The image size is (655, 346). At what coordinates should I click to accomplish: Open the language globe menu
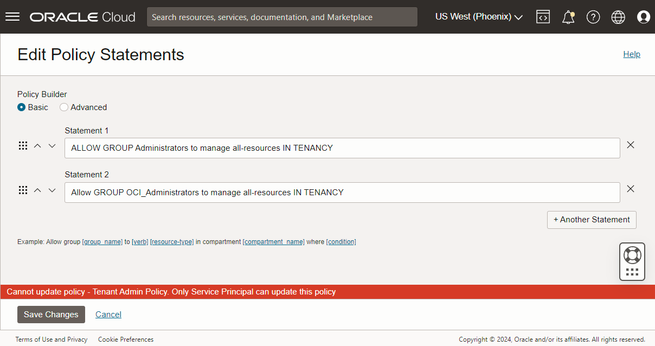(x=618, y=17)
